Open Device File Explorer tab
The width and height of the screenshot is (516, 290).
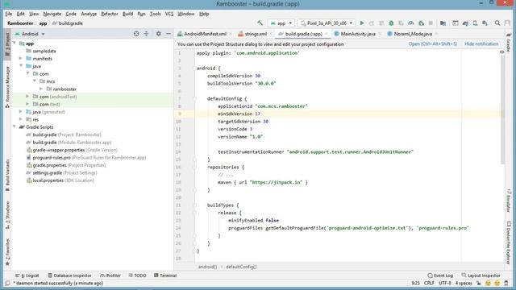509,242
